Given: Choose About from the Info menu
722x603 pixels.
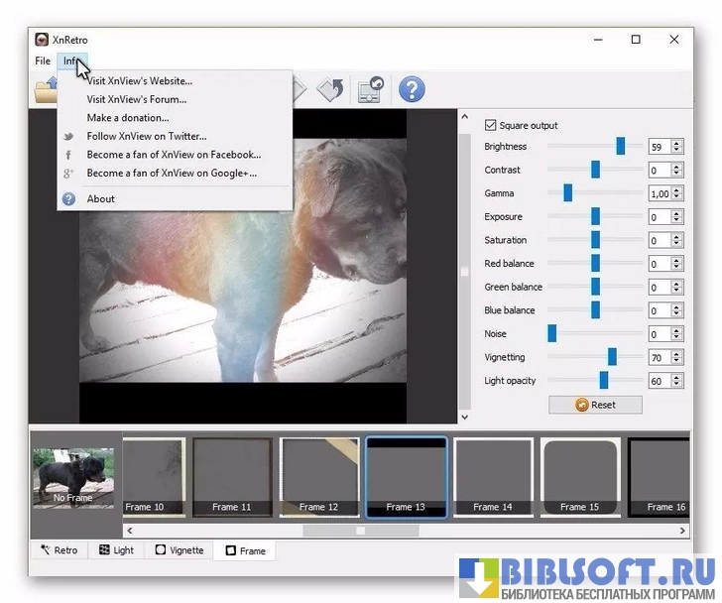Looking at the screenshot, I should (x=101, y=198).
